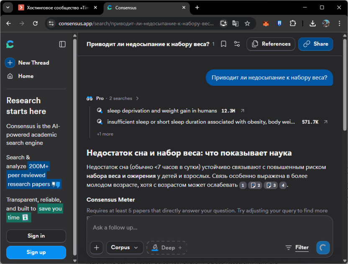Share this thread

[x=316, y=44]
